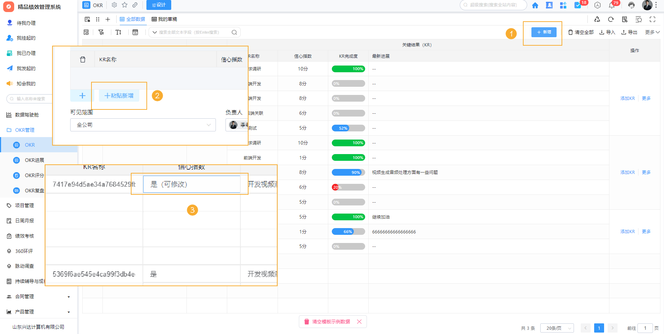Click the 52% KR progress bar

(348, 128)
